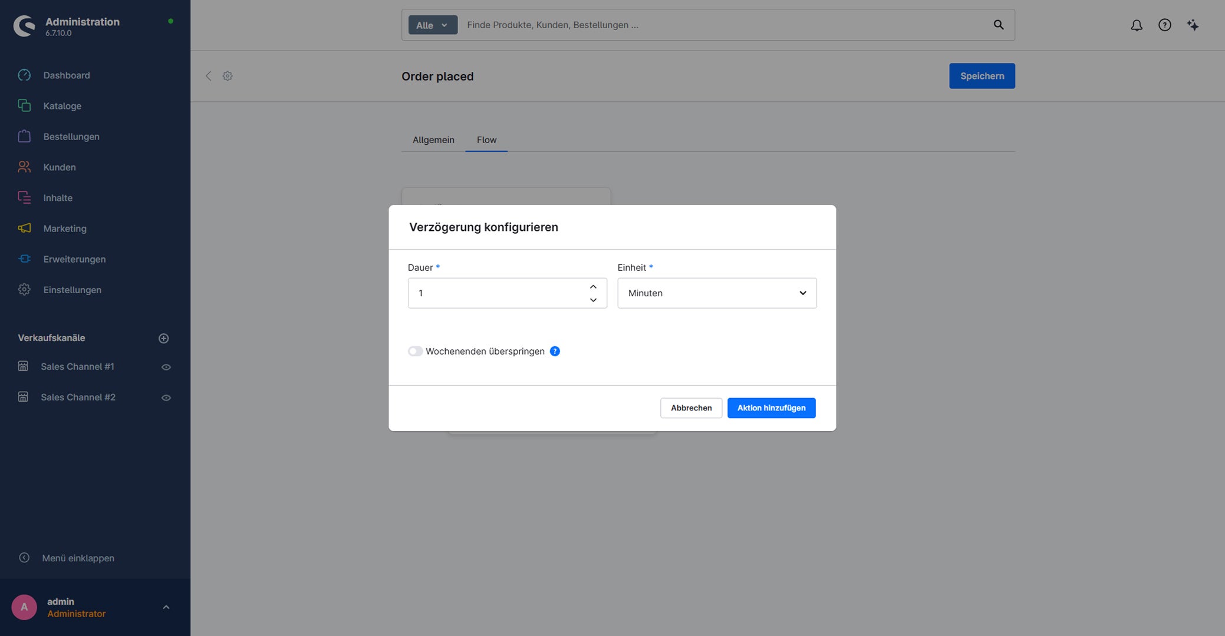
Task: Expand the Alle search filter dropdown
Action: [433, 25]
